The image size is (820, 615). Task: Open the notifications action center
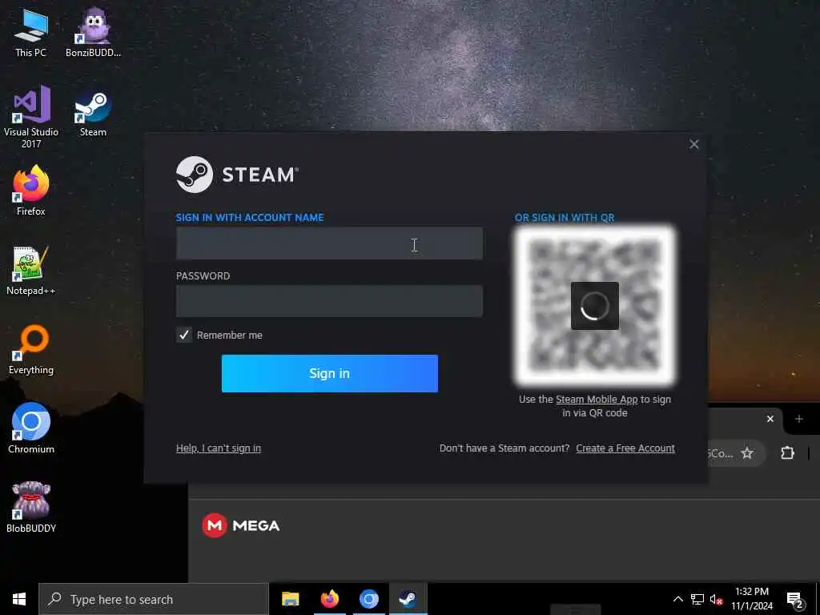(795, 601)
